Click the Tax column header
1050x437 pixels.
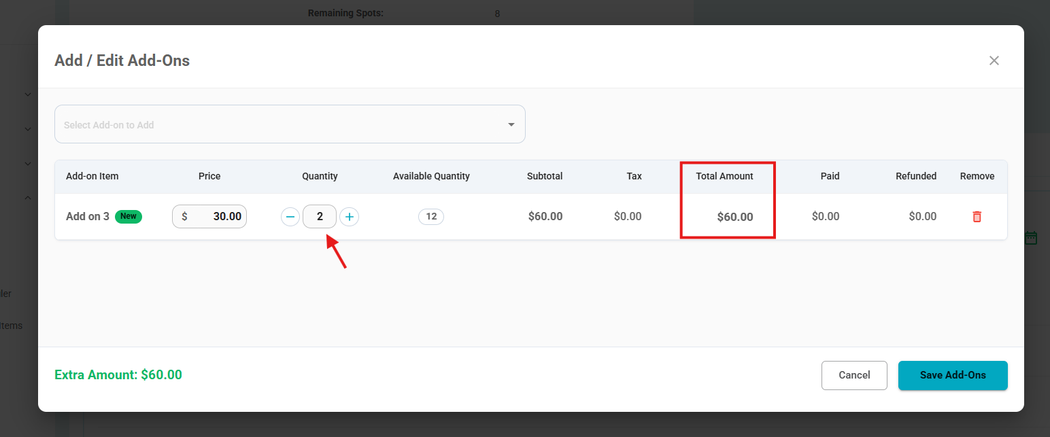coord(634,176)
